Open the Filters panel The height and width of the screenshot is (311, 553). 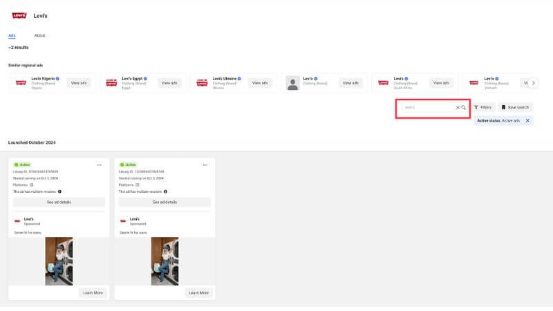[x=483, y=108]
